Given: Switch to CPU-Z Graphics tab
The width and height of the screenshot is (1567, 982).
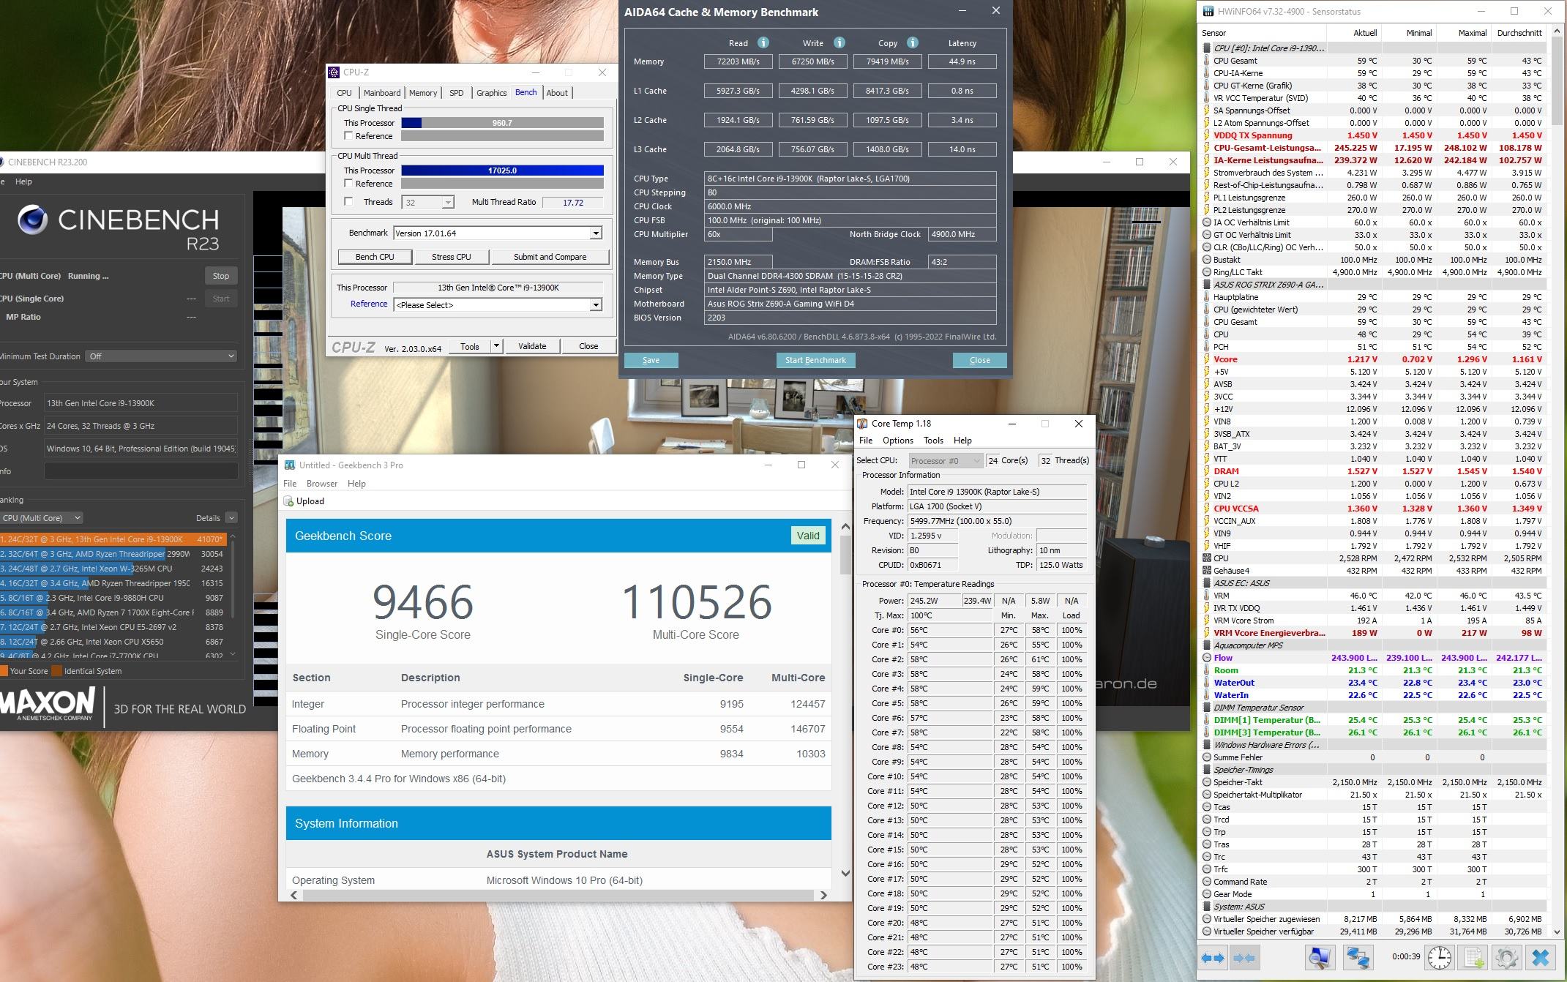Looking at the screenshot, I should 491,93.
